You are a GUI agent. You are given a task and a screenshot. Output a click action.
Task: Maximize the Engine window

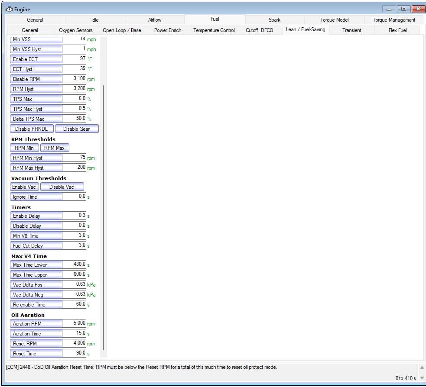tap(403, 9)
